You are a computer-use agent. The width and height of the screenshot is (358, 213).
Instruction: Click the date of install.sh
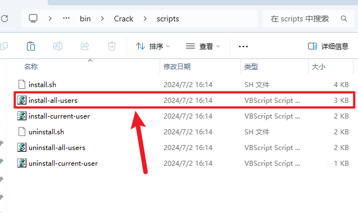coord(188,85)
